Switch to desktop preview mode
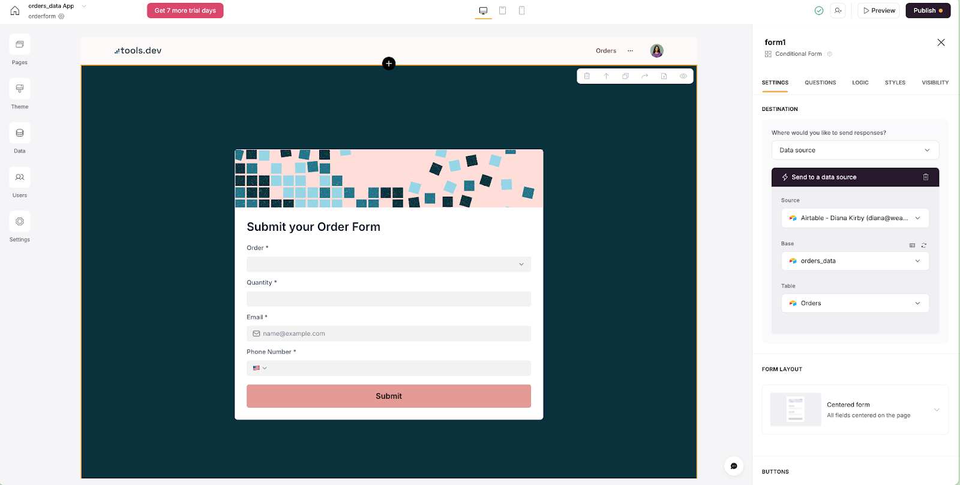The image size is (960, 485). tap(483, 11)
